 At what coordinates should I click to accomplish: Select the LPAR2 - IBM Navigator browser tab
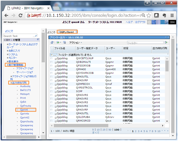click(x=28, y=8)
